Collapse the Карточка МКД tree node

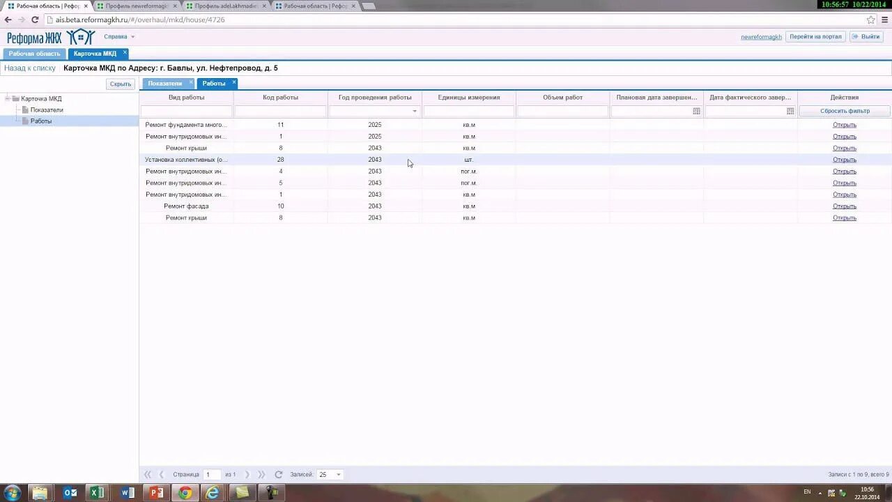[x=8, y=98]
